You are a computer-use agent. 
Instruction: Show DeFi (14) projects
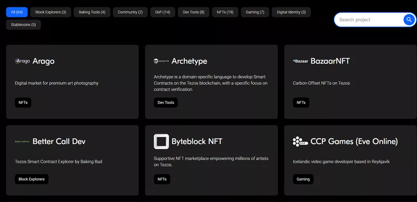tap(162, 12)
